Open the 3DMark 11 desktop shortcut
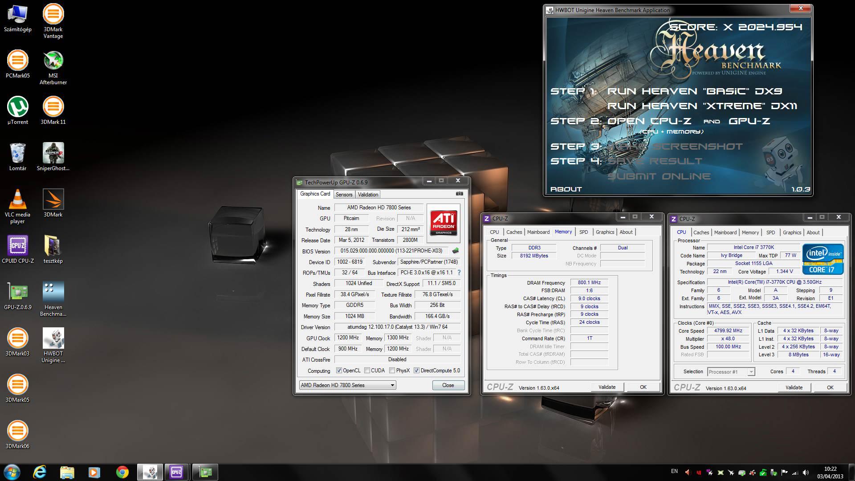Image resolution: width=855 pixels, height=481 pixels. pos(53,111)
